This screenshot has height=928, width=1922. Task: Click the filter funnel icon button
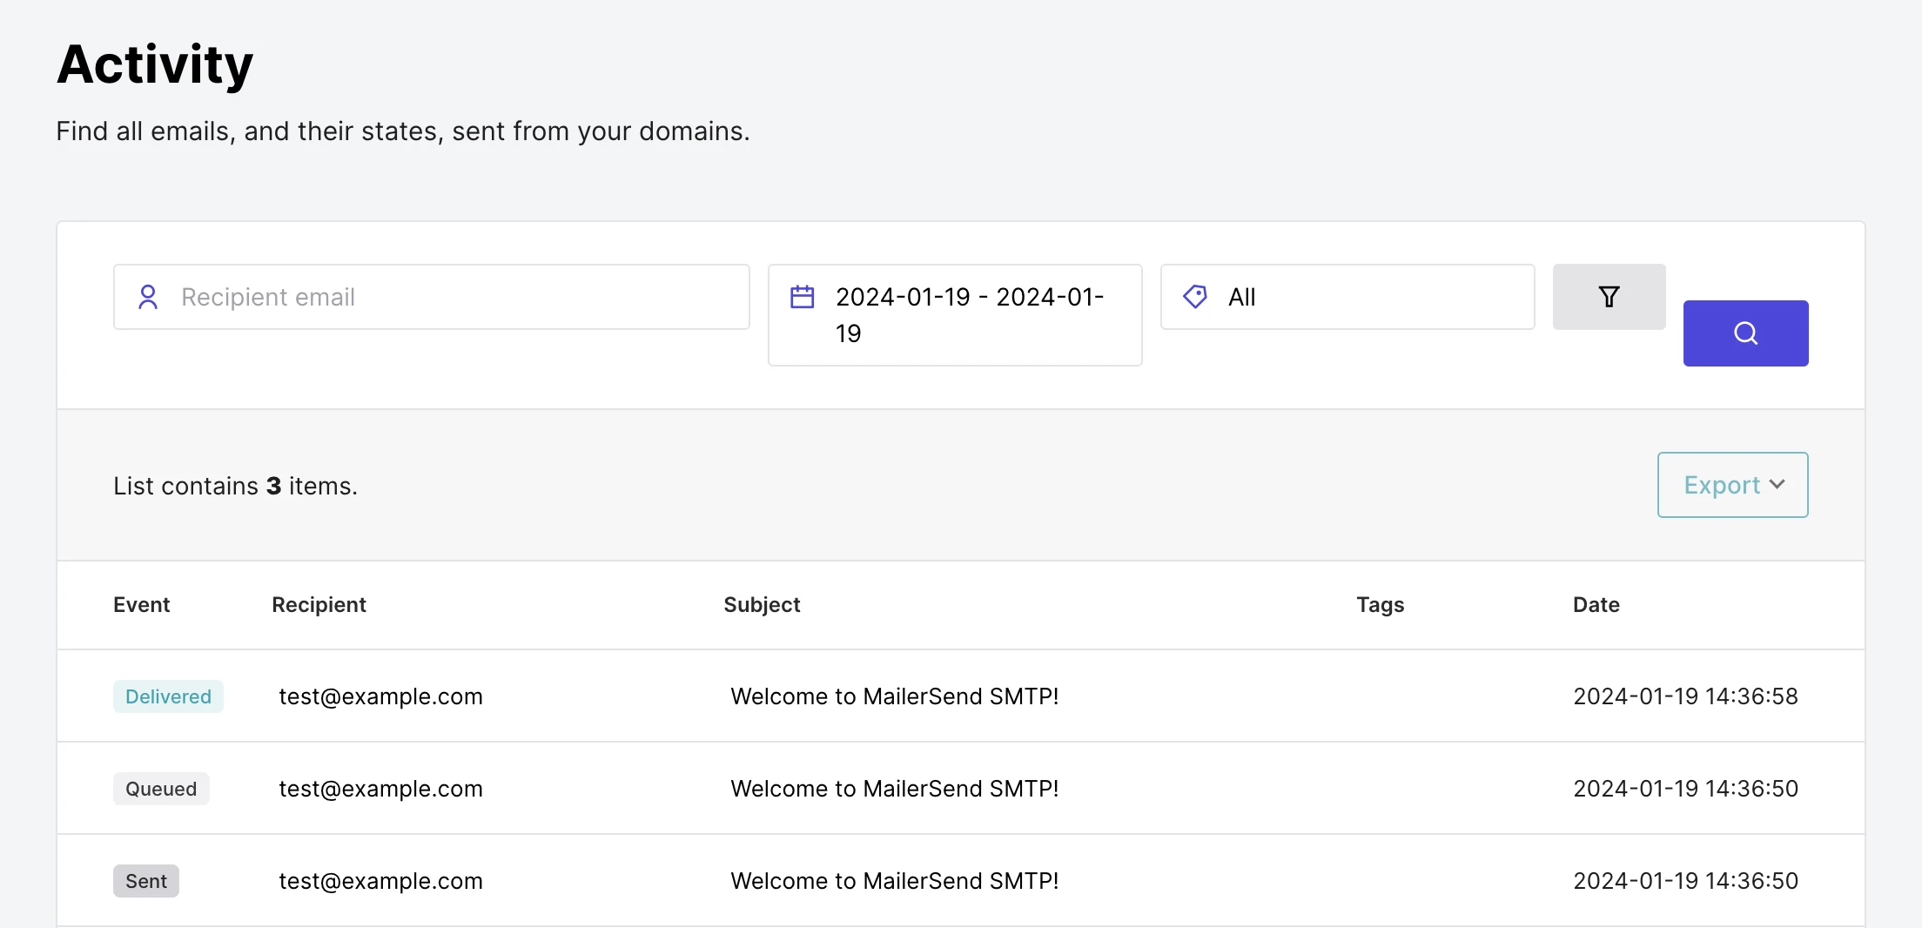tap(1609, 297)
